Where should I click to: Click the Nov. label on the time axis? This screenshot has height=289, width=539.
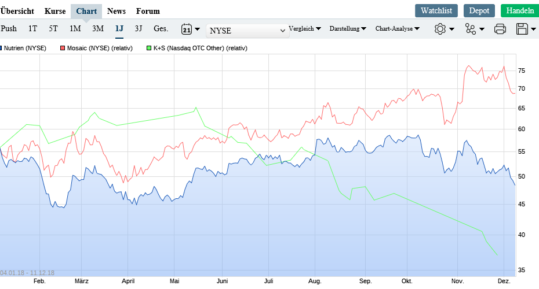click(x=457, y=281)
